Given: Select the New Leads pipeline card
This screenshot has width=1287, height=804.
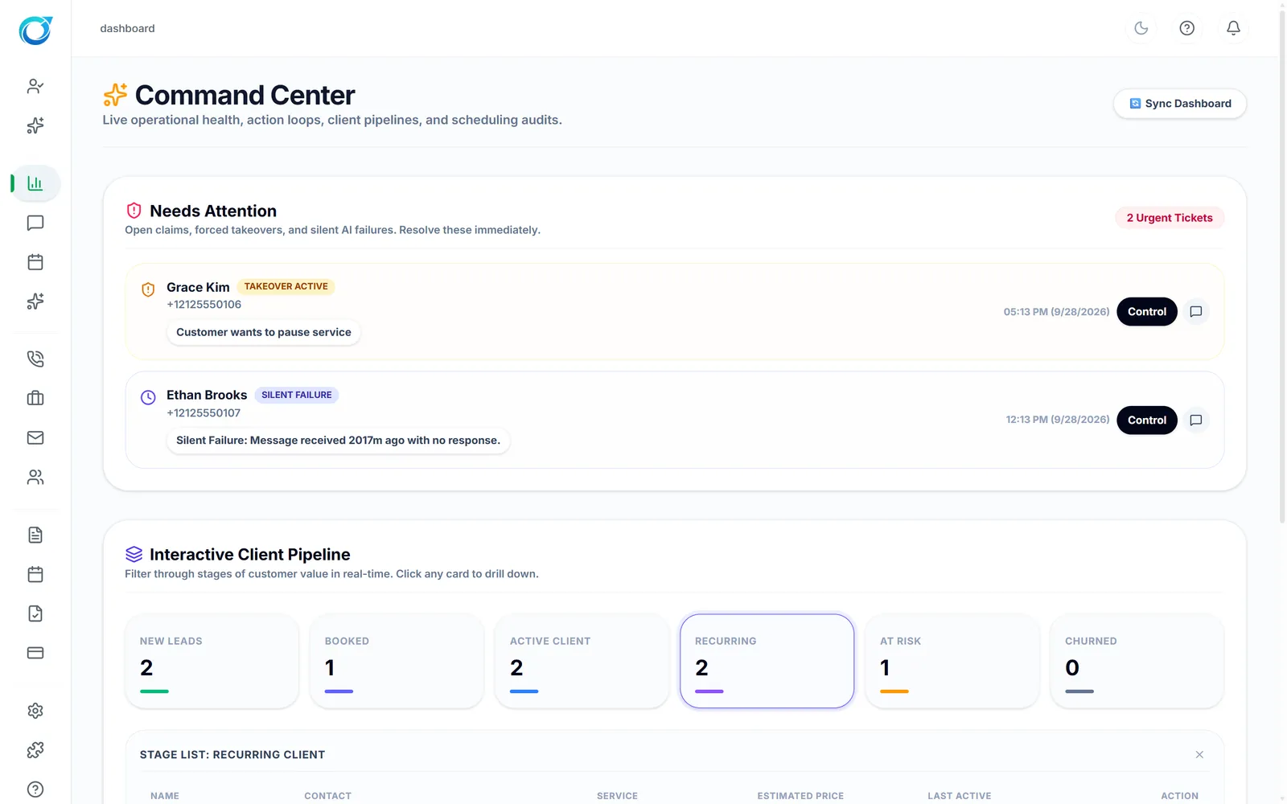Looking at the screenshot, I should click(212, 661).
